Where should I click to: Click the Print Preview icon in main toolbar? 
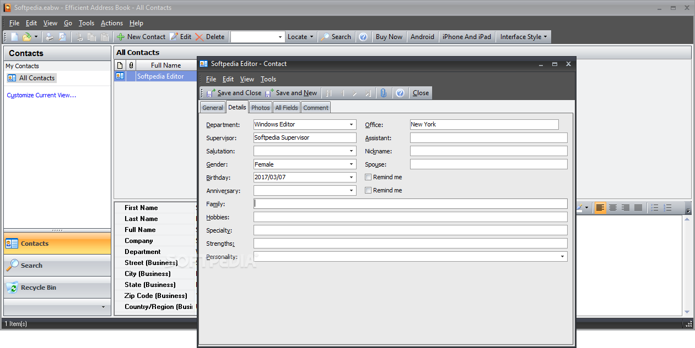[62, 37]
